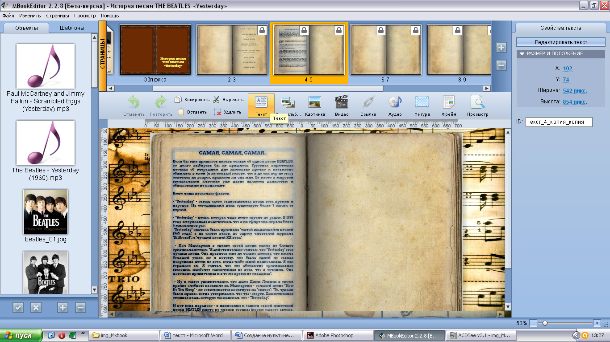Toggle lock on page 6 thumbnail
The height and width of the screenshot is (342, 610).
pyautogui.click(x=381, y=30)
